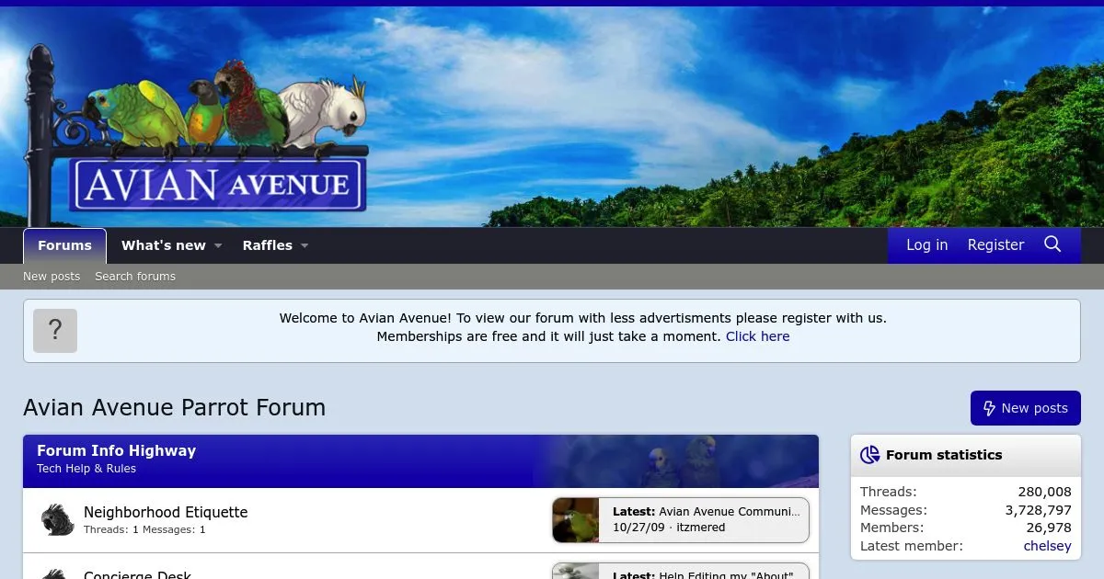Expand the What's new dropdown arrow
Image resolution: width=1104 pixels, height=579 pixels.
218,245
